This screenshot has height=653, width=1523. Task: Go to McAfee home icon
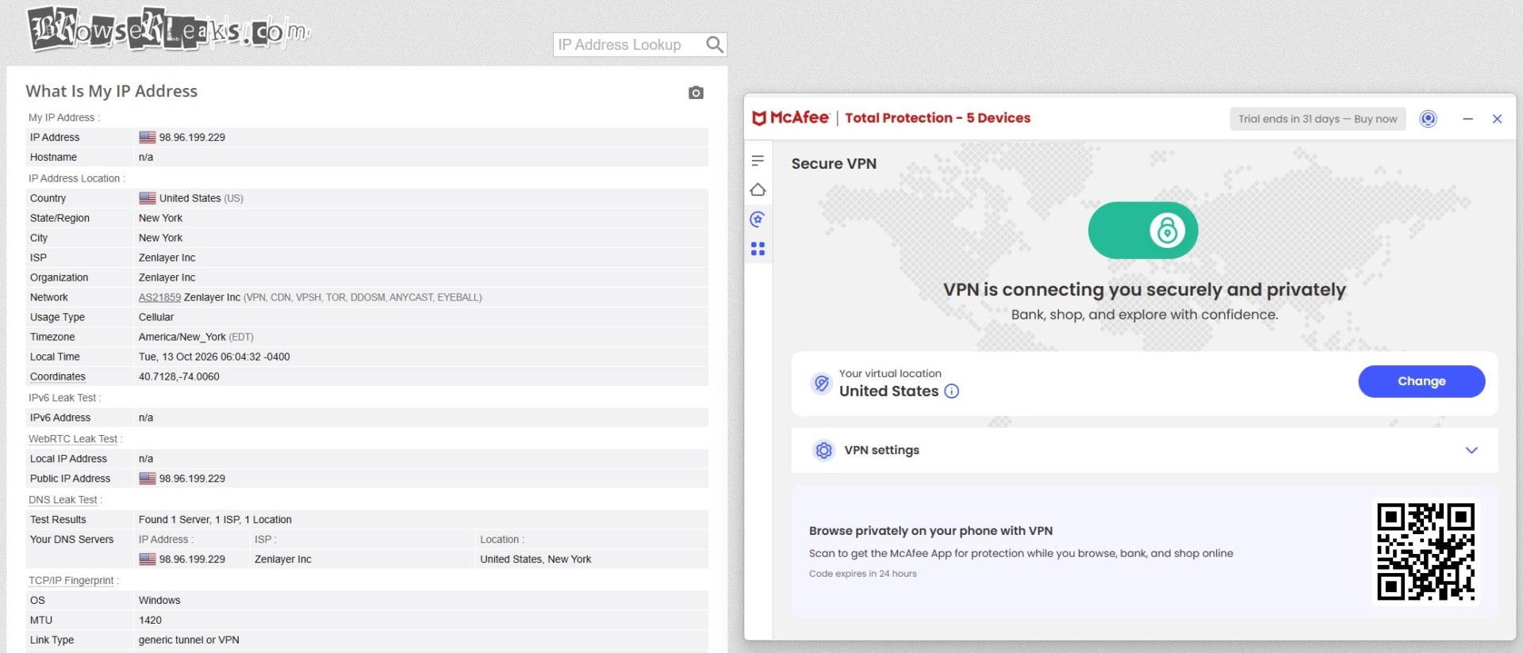pyautogui.click(x=758, y=190)
